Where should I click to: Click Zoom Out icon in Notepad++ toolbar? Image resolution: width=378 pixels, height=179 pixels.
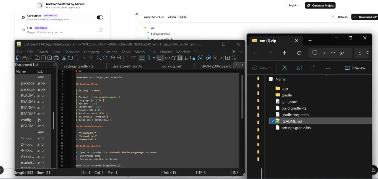tap(120, 58)
